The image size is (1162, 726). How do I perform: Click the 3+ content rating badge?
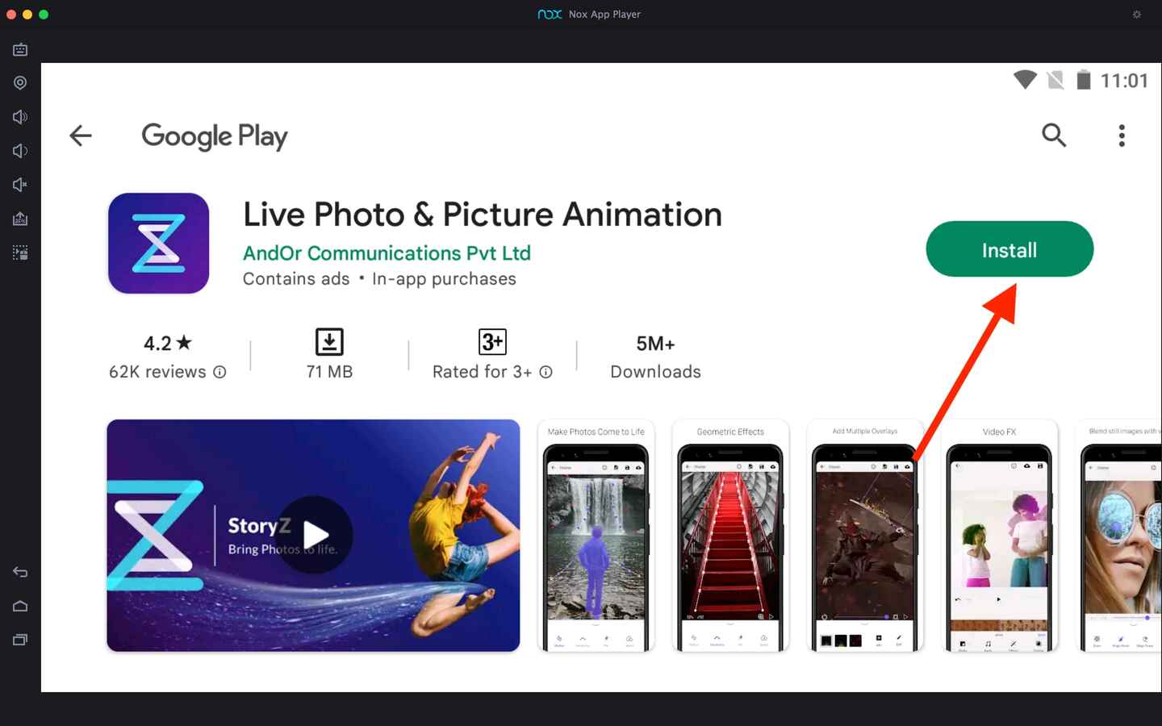pos(492,342)
